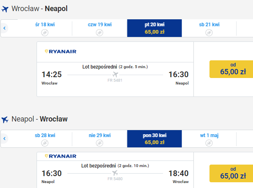Click the airplane icon beside Wrocław - Neapol heading
This screenshot has height=188, width=253.
tap(5, 9)
